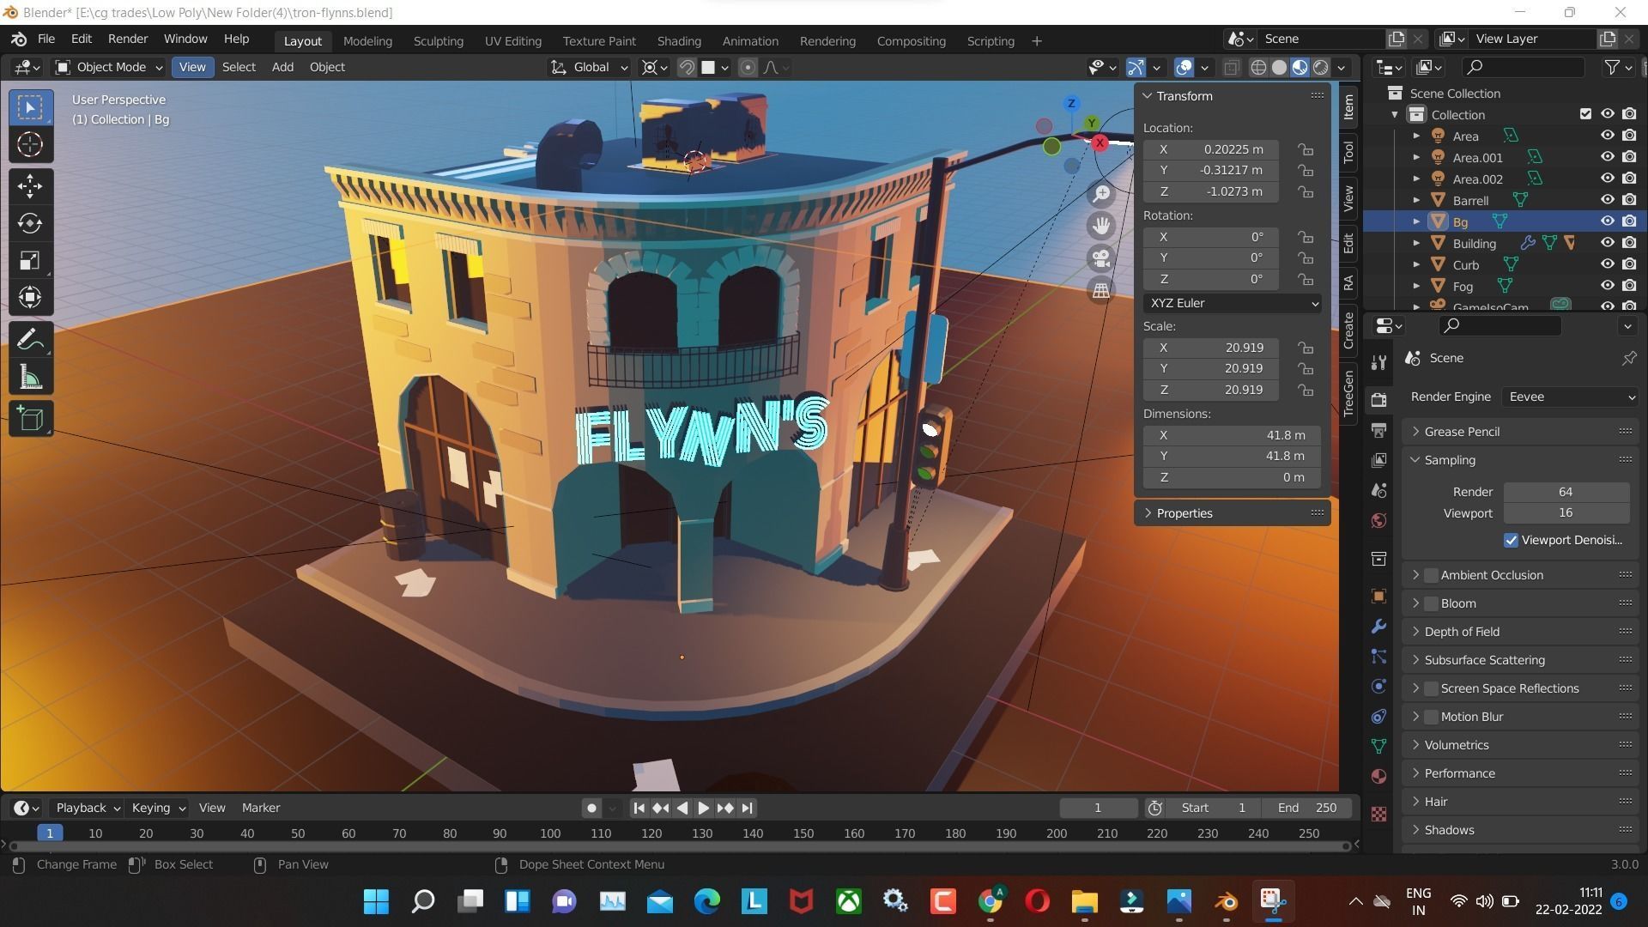Expand the Curb item in outliner
Viewport: 1648px width, 927px height.
1416,264
